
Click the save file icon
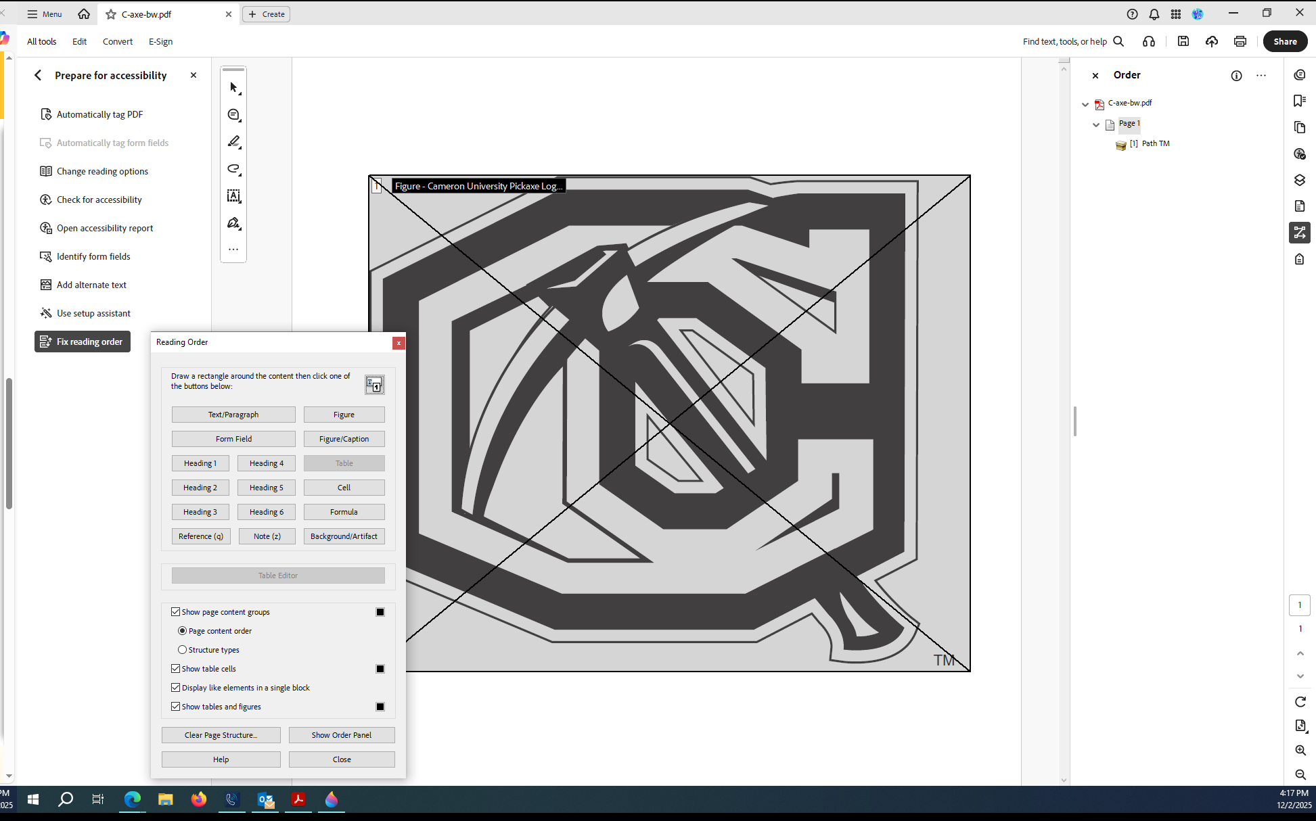pyautogui.click(x=1183, y=41)
